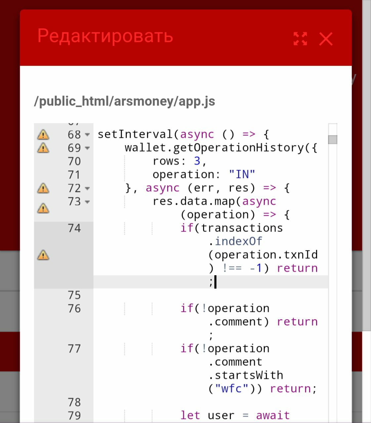Place cursor on setInterval in line 68
The width and height of the screenshot is (371, 423).
point(135,134)
